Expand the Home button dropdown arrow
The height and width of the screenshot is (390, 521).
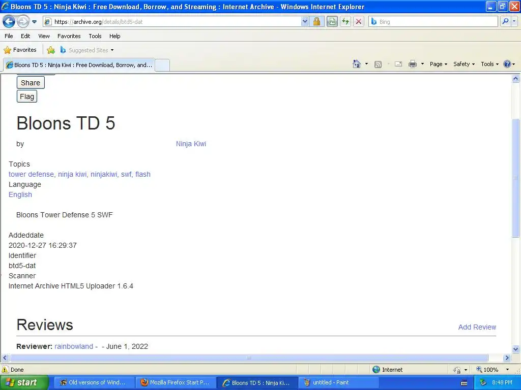point(366,64)
